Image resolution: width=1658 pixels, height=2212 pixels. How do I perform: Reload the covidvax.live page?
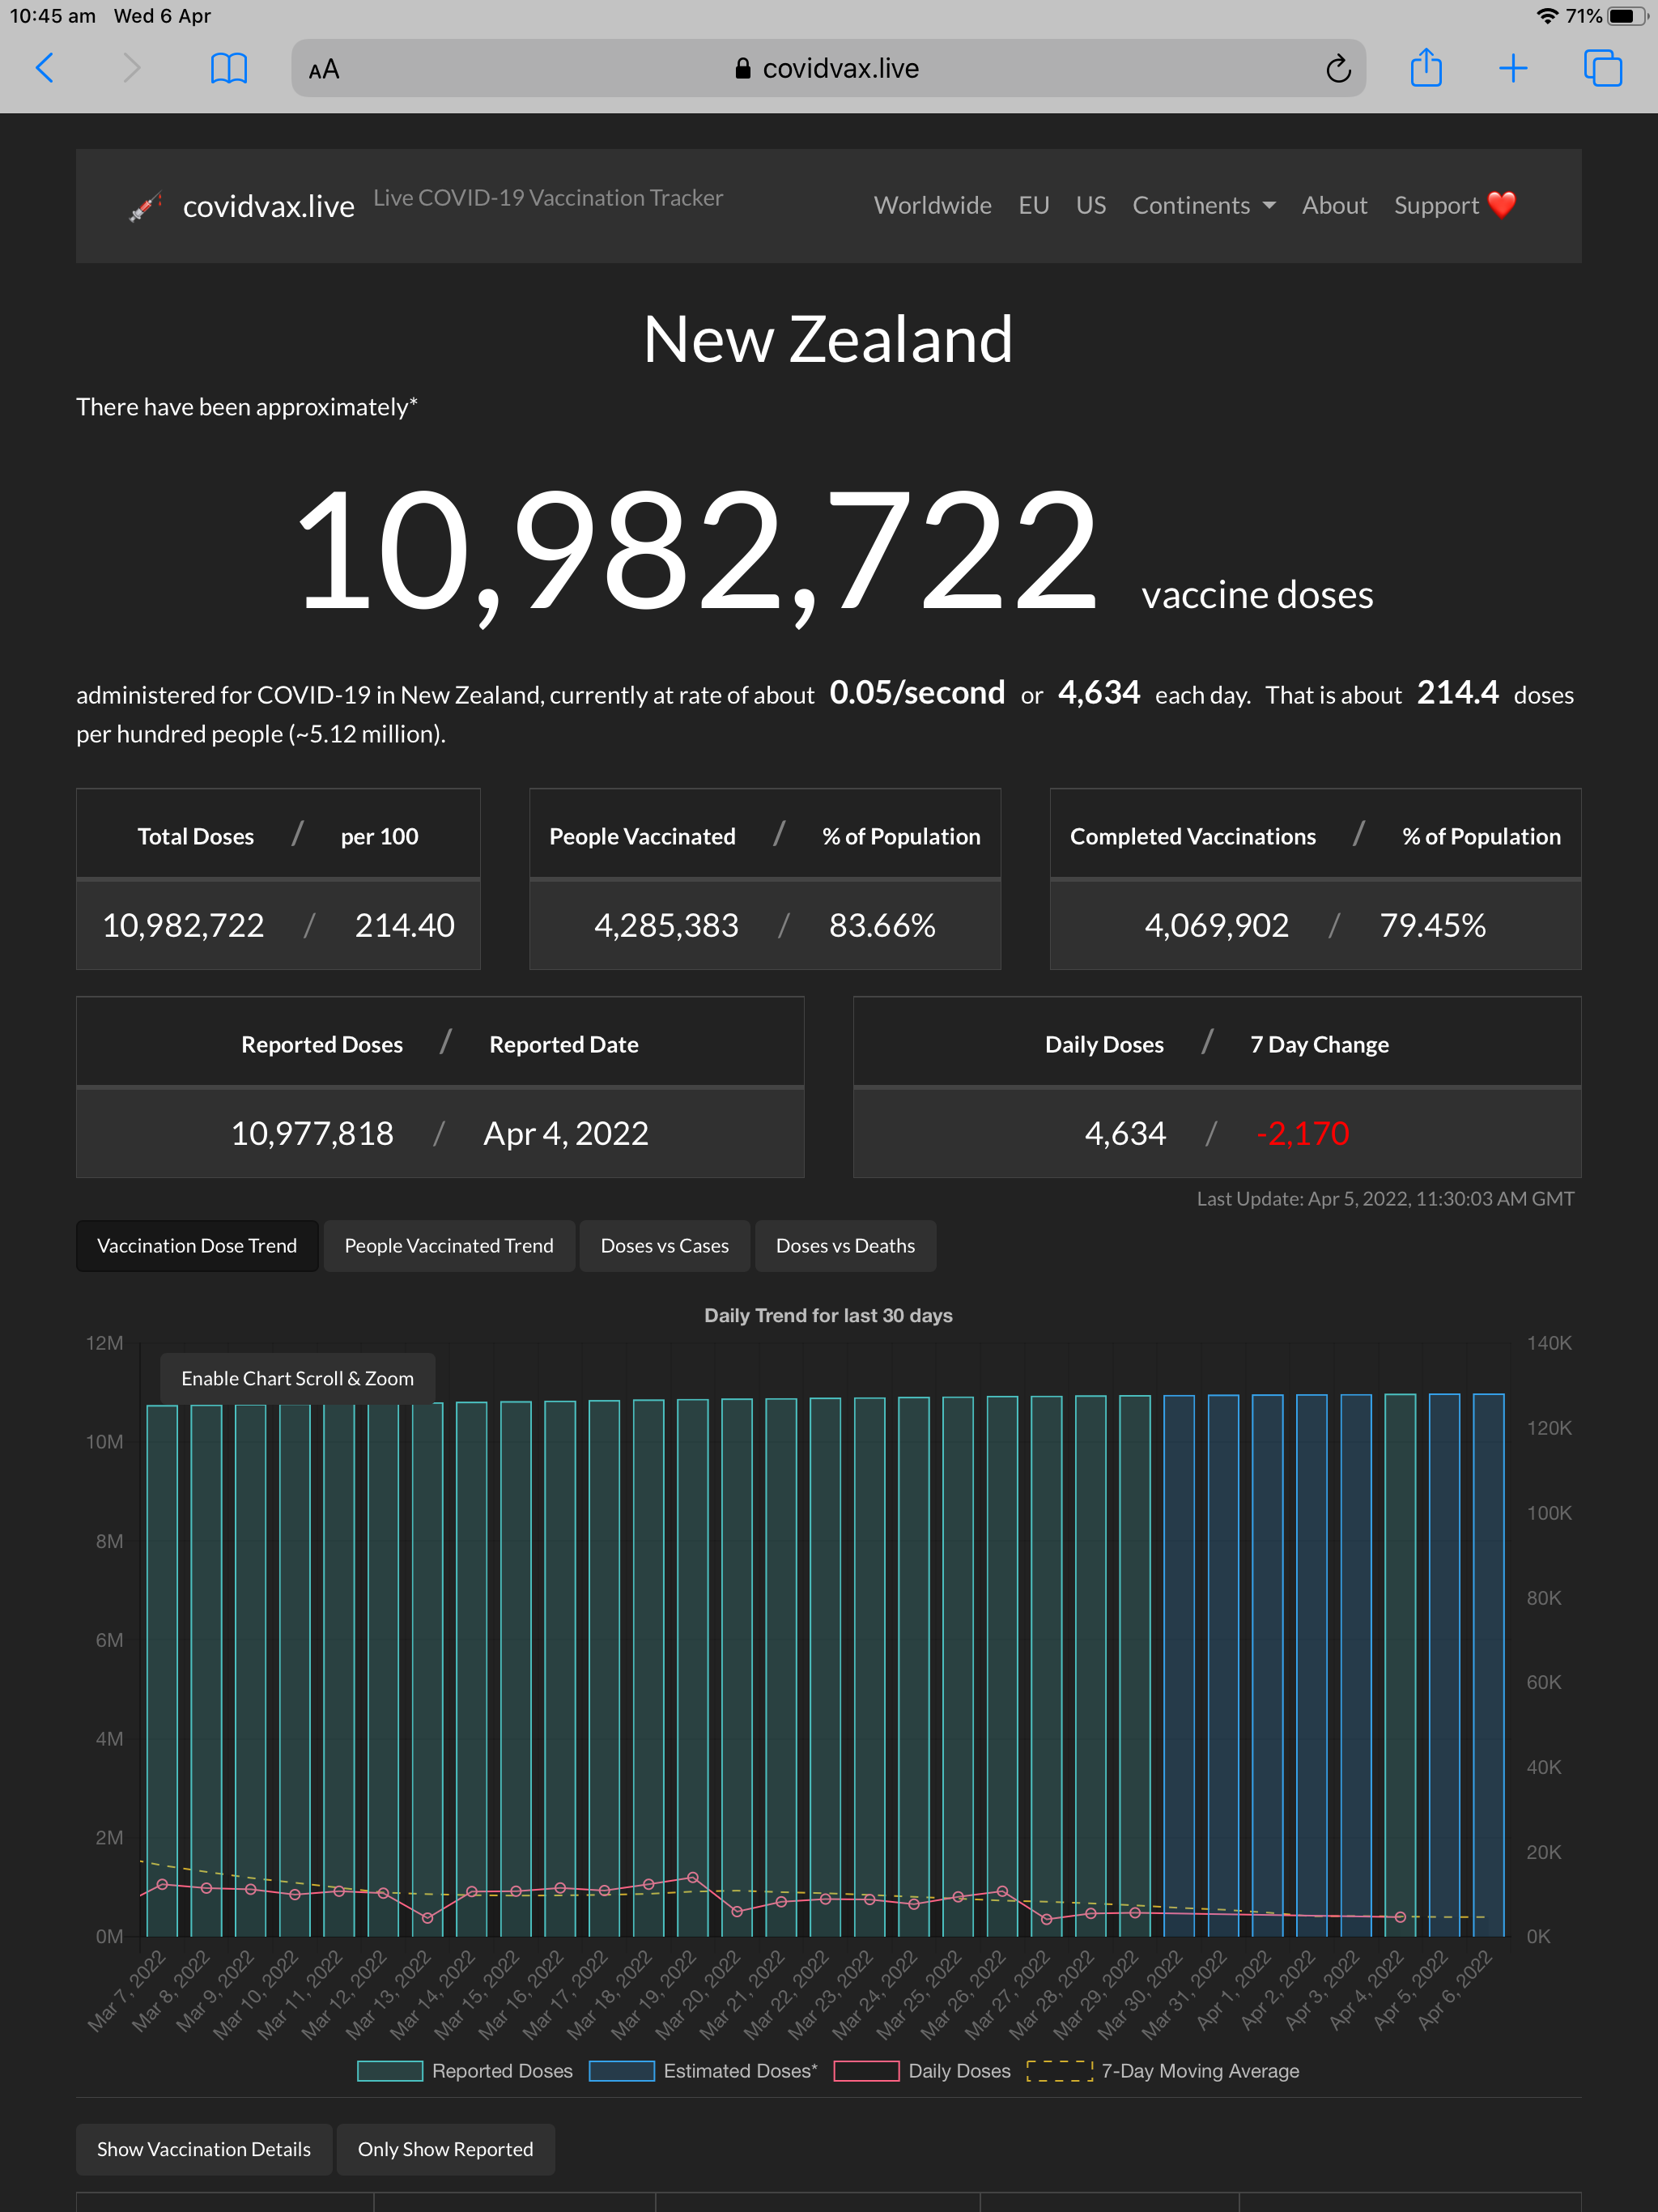click(1338, 68)
